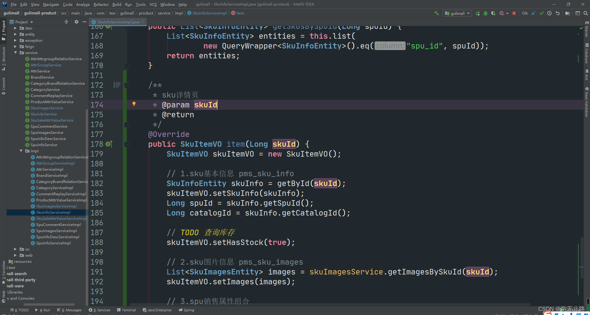590x315 pixels.
Task: Open the Services tool window
Action: (x=100, y=310)
